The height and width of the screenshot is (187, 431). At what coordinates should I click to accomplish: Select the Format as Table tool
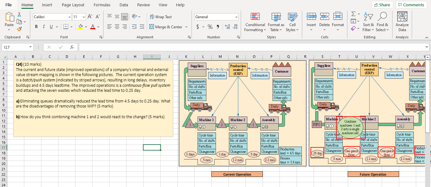pyautogui.click(x=276, y=22)
